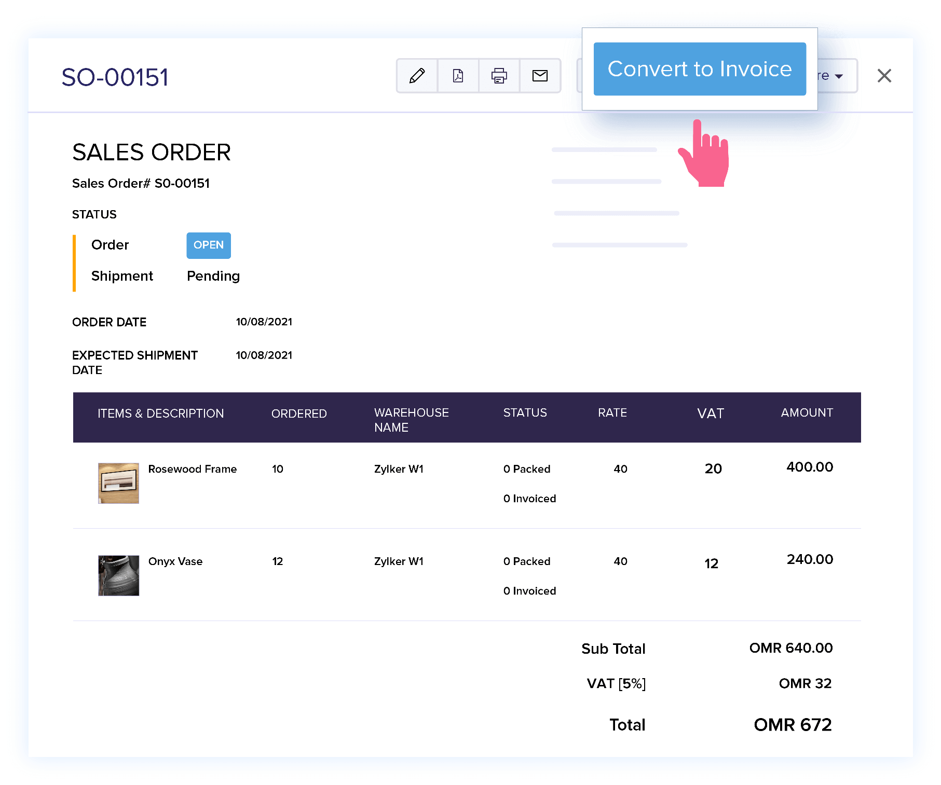Click the 0 Invoiced status for Onyx Vase
Image resolution: width=941 pixels, height=785 pixels.
(x=529, y=591)
